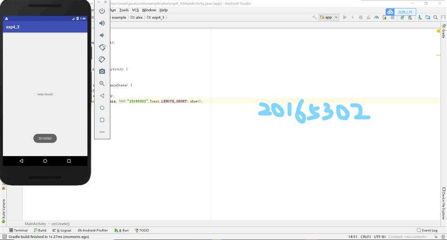Tap the Hello World! text on the phone
This screenshot has height=240, width=447.
click(x=45, y=94)
